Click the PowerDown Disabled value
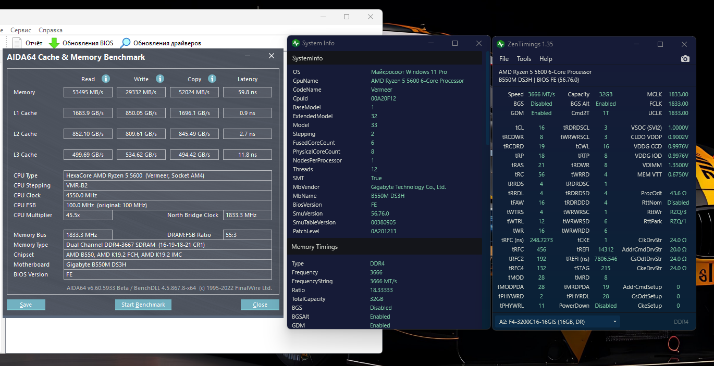Viewport: 714px width, 366px height. tap(606, 306)
